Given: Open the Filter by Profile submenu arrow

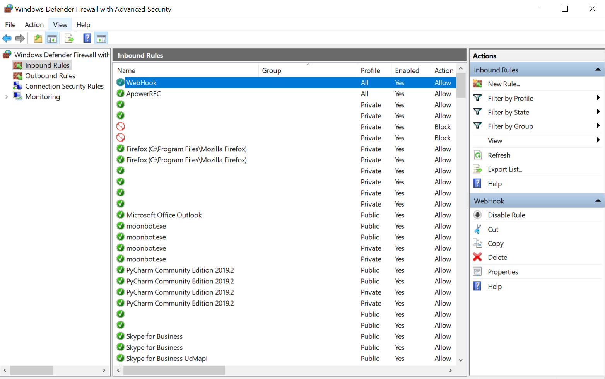Looking at the screenshot, I should 598,98.
